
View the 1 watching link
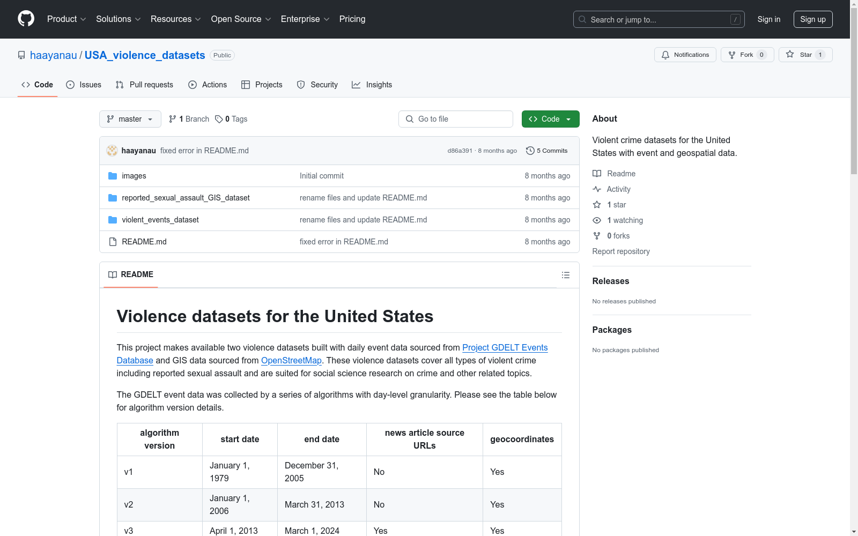click(618, 220)
